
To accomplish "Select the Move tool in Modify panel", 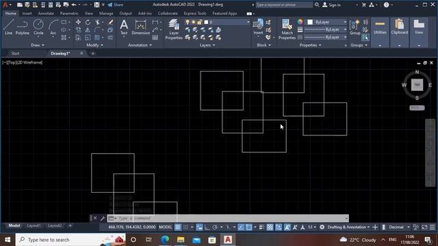I will [78, 22].
